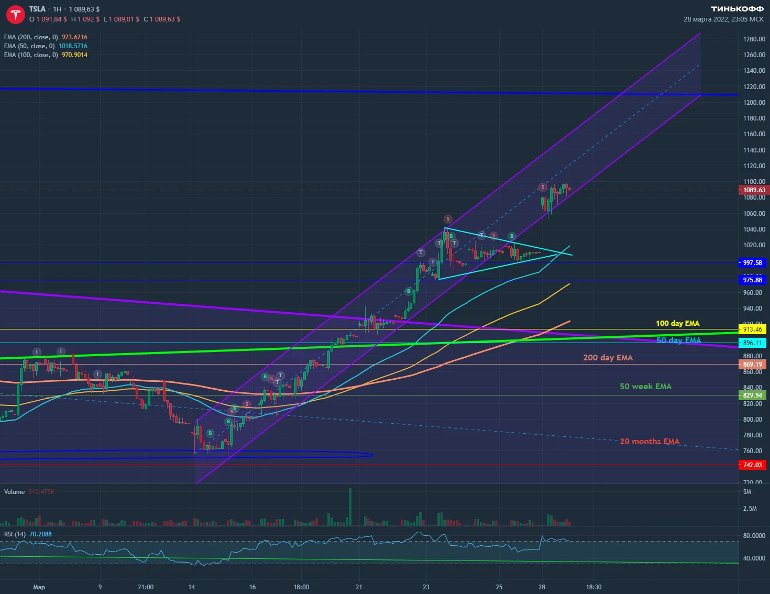Click the red 742.03 price label
The image size is (770, 594).
coord(753,465)
